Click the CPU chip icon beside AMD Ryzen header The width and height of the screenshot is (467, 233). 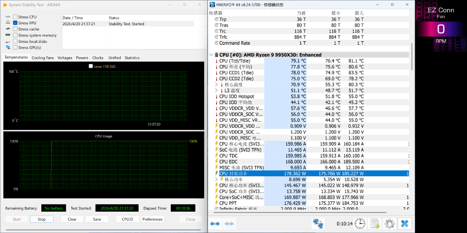pyautogui.click(x=216, y=55)
